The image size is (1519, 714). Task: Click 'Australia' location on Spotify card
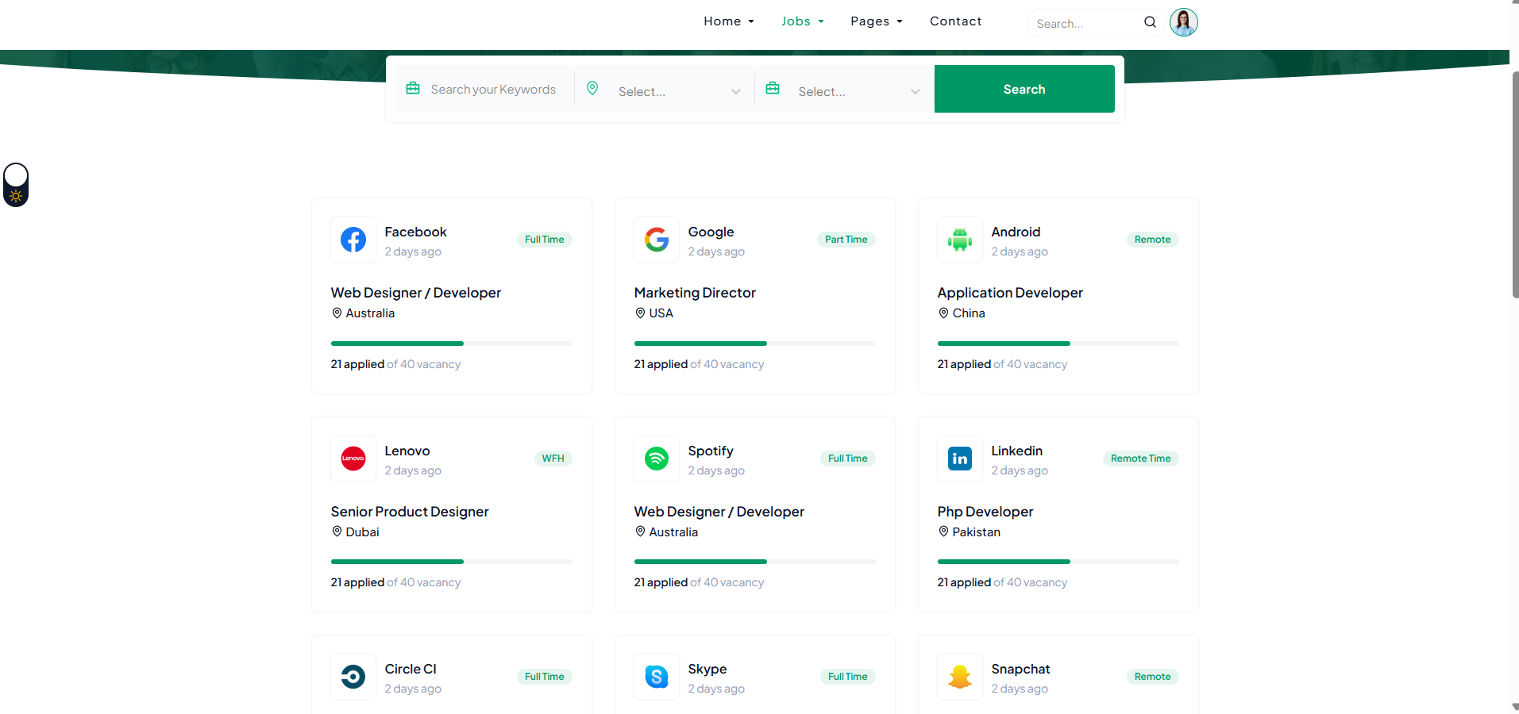click(x=673, y=532)
